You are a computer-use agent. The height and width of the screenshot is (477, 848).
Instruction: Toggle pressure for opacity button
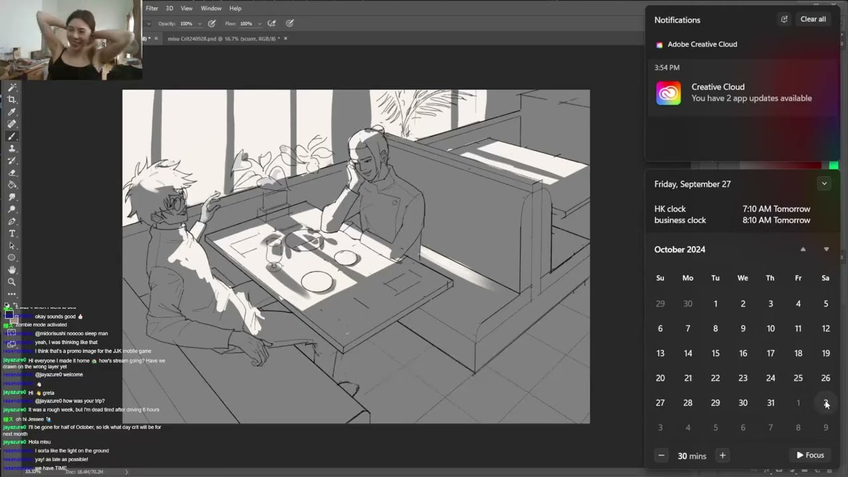pyautogui.click(x=212, y=23)
